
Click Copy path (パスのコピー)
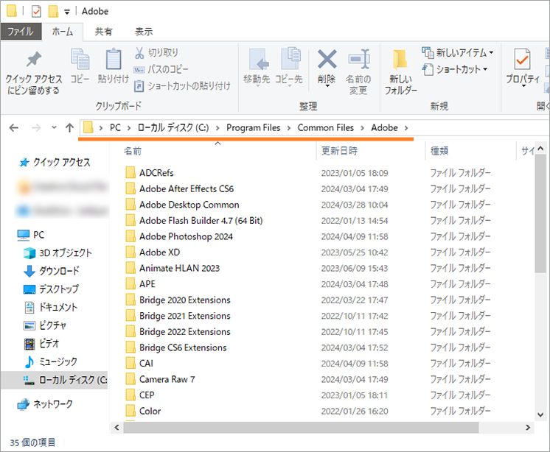click(x=161, y=69)
